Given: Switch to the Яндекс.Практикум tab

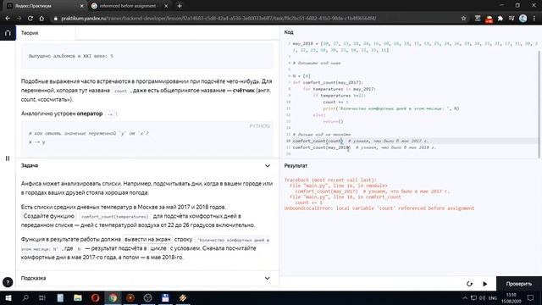Looking at the screenshot, I should tap(43, 6).
